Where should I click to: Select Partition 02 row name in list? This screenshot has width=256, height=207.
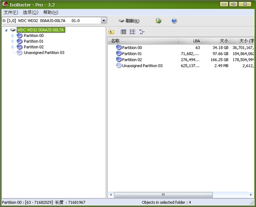[x=132, y=60]
